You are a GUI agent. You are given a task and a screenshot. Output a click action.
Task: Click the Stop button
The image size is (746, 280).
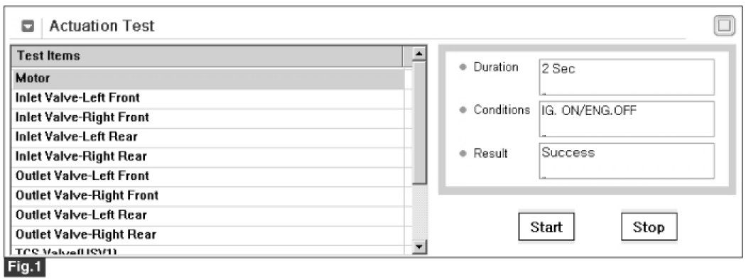click(x=649, y=227)
